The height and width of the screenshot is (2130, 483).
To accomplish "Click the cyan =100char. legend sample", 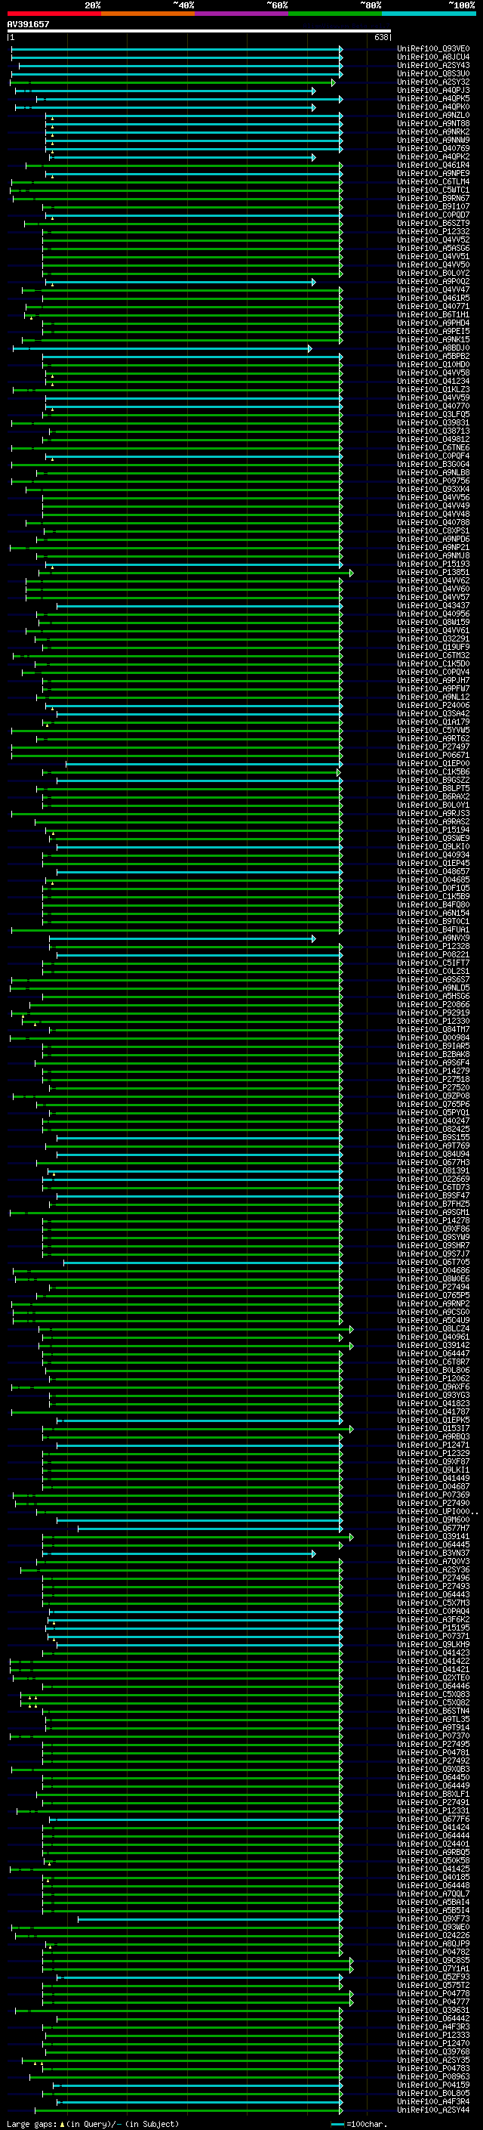I will pyautogui.click(x=337, y=2123).
